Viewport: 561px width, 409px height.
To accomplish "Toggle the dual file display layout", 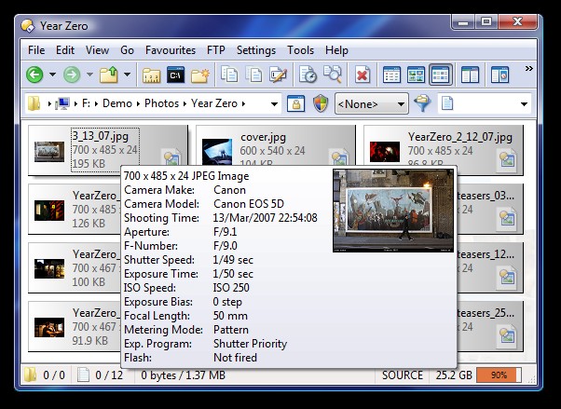I will point(470,75).
